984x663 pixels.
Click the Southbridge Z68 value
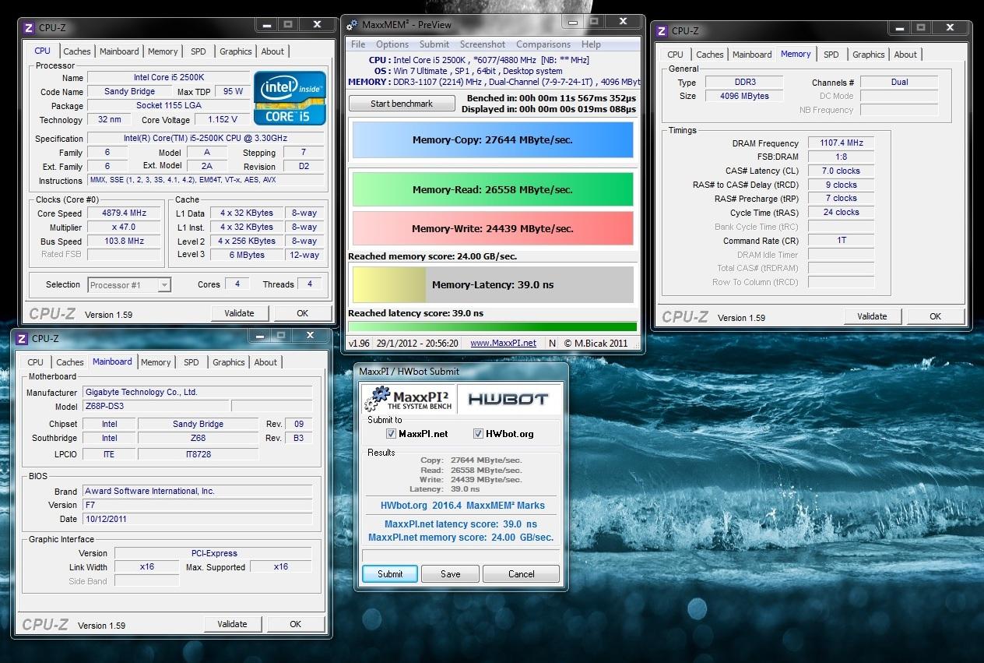198,438
